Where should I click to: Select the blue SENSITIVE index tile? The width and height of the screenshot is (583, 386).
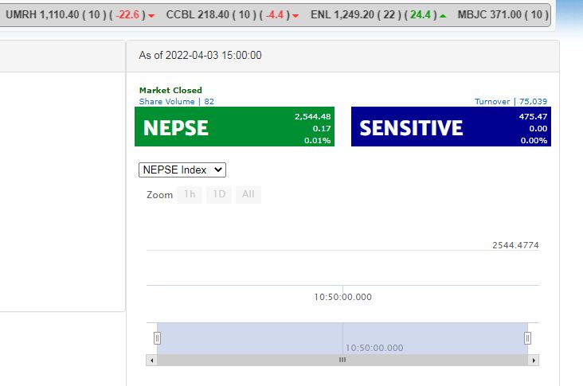[x=451, y=127]
